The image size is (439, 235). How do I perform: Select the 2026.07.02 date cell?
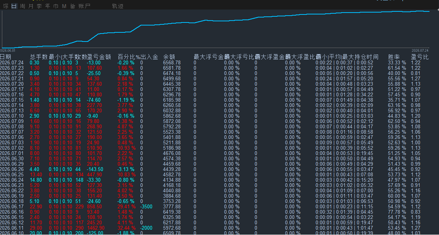(12, 148)
